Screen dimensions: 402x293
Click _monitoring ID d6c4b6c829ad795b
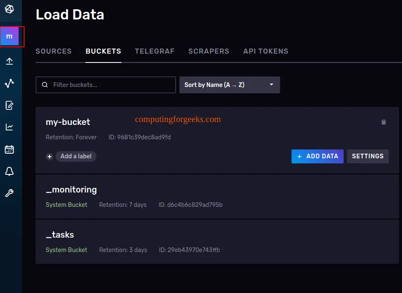190,205
